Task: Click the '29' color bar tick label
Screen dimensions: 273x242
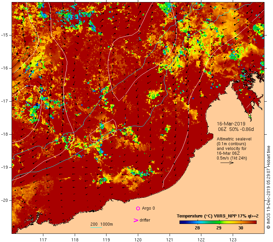Action: pos(219,228)
